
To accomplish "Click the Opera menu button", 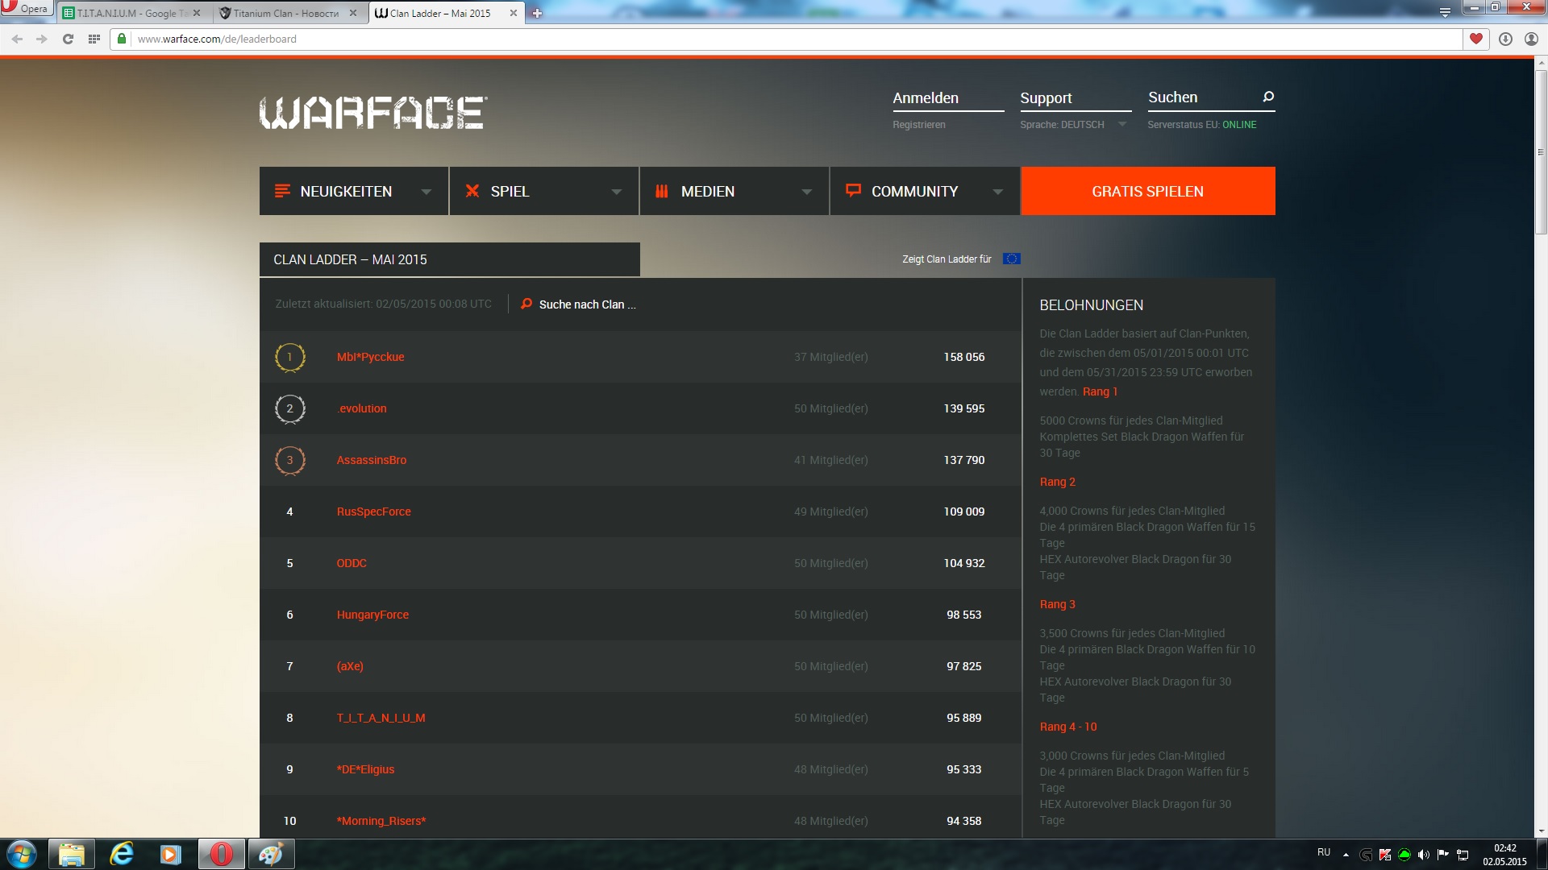I will coord(26,8).
